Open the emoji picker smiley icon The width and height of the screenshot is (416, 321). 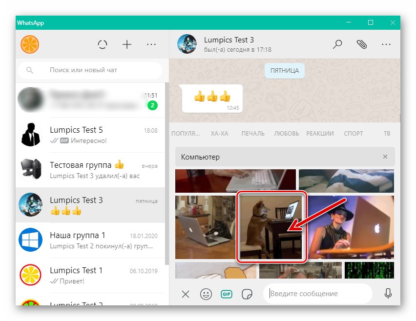pos(206,294)
